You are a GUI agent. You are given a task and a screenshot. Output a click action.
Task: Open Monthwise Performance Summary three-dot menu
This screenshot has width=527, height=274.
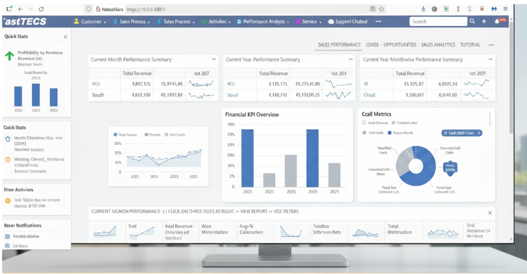point(491,59)
